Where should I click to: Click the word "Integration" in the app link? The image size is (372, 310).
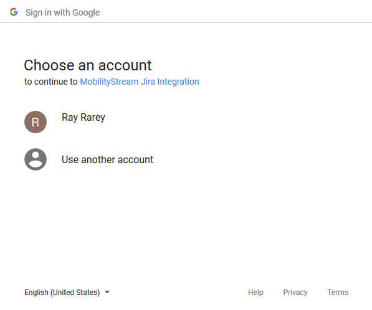point(178,82)
